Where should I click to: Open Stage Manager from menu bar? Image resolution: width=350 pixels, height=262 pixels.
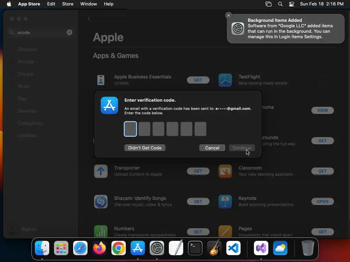[269, 4]
